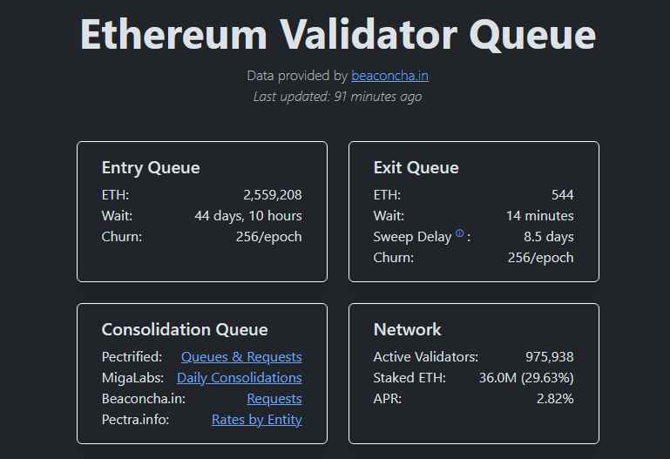
Task: Open the Beaconcha.in Requests link
Action: (x=274, y=399)
